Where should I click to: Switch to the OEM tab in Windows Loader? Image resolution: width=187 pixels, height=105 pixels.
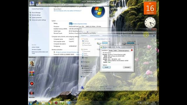pyautogui.click(x=115, y=50)
